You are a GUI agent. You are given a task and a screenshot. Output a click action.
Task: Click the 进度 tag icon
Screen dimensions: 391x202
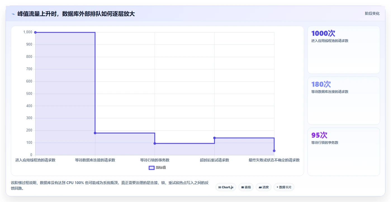tap(260, 187)
